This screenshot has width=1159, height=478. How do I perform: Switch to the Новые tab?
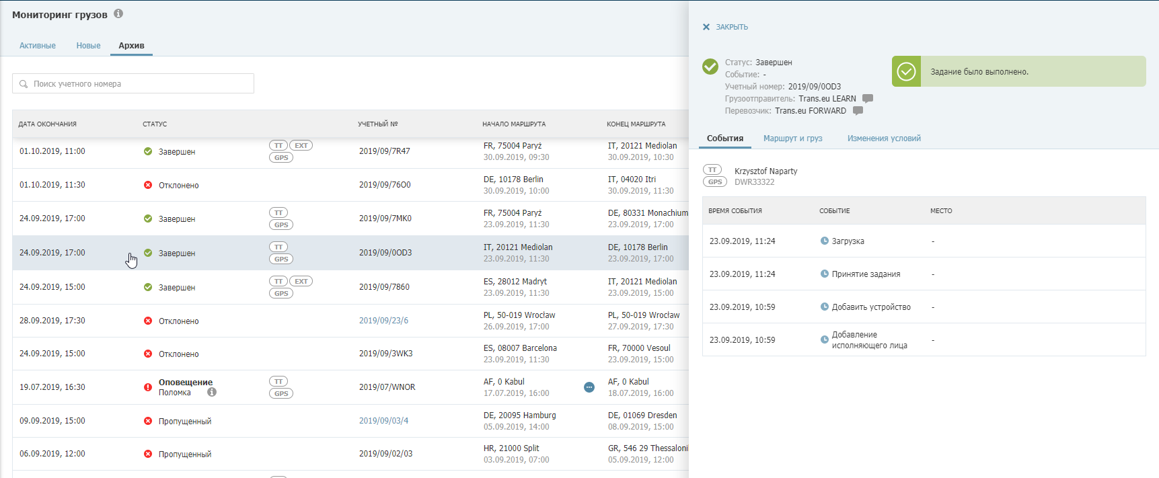tap(88, 46)
